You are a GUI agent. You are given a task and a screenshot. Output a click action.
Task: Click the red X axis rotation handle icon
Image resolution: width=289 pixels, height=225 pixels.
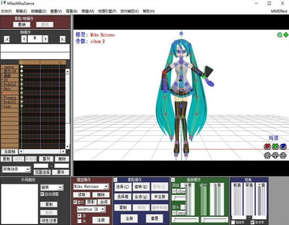267,147
